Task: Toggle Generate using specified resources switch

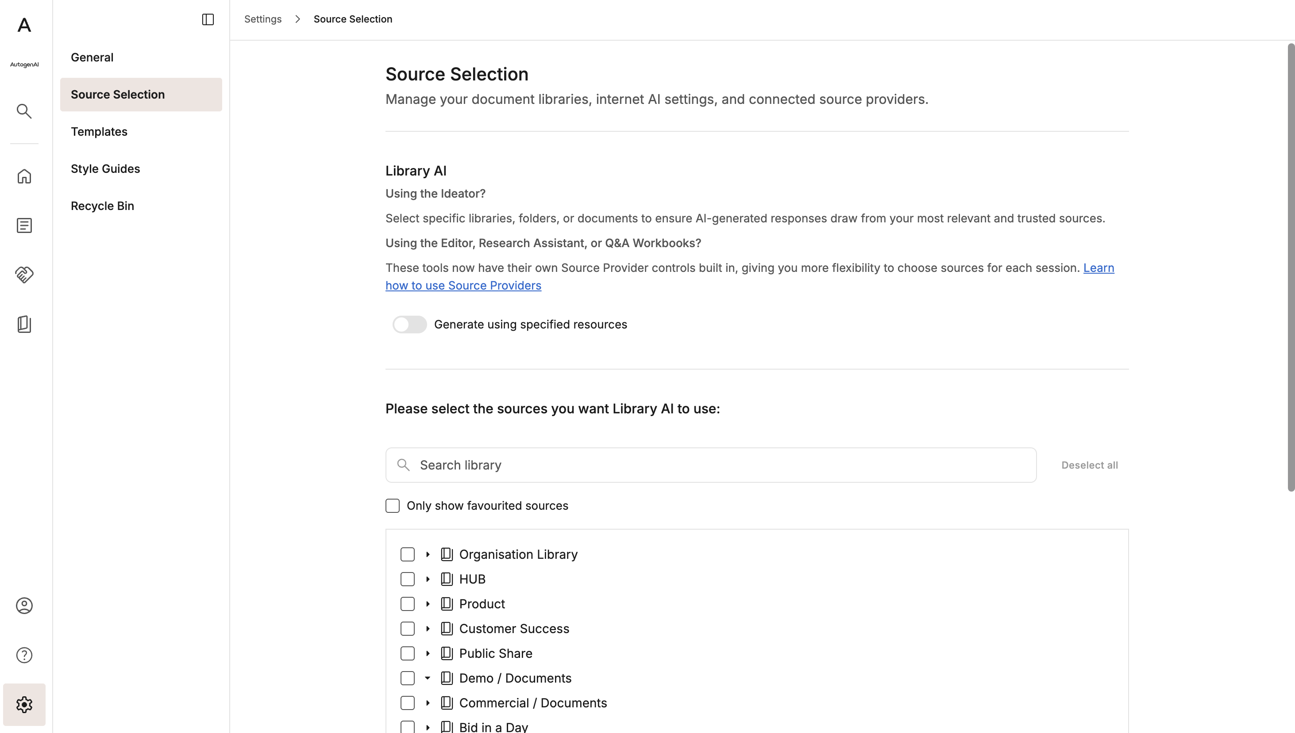Action: point(410,325)
